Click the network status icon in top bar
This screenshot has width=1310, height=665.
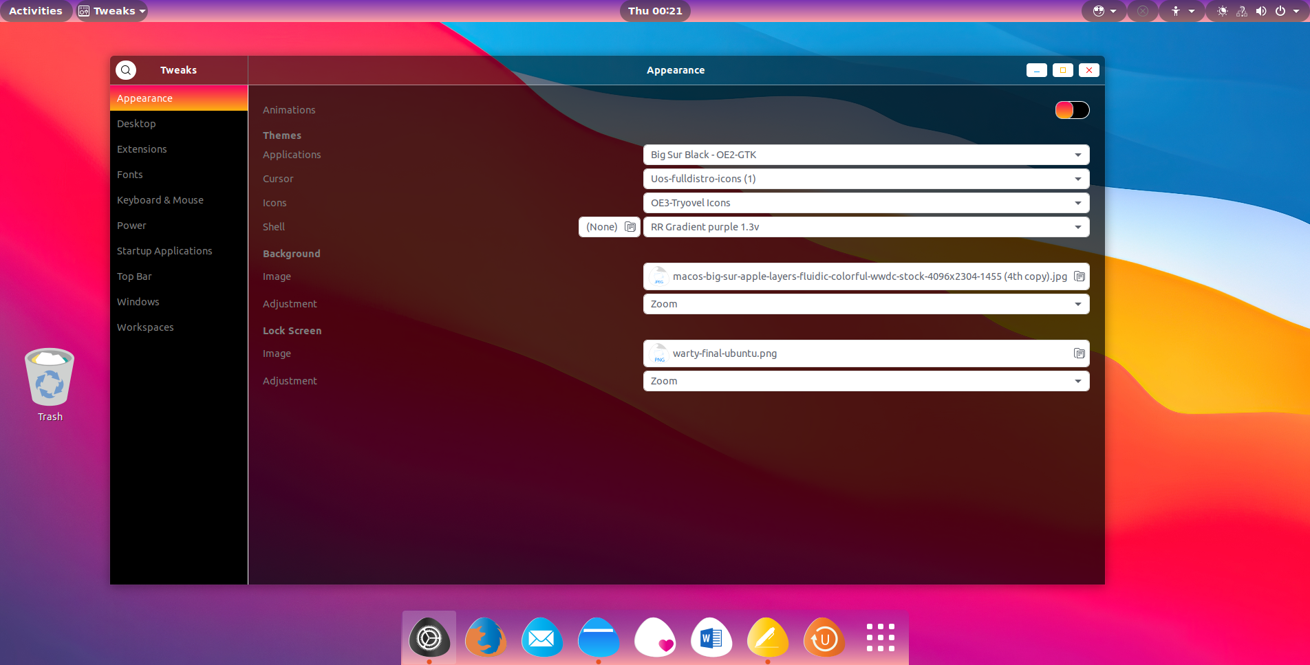pyautogui.click(x=1242, y=11)
